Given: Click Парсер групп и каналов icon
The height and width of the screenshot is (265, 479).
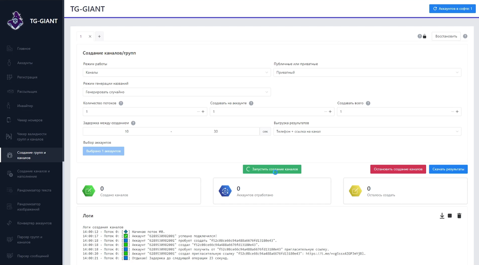Looking at the screenshot, I should coord(9,239).
